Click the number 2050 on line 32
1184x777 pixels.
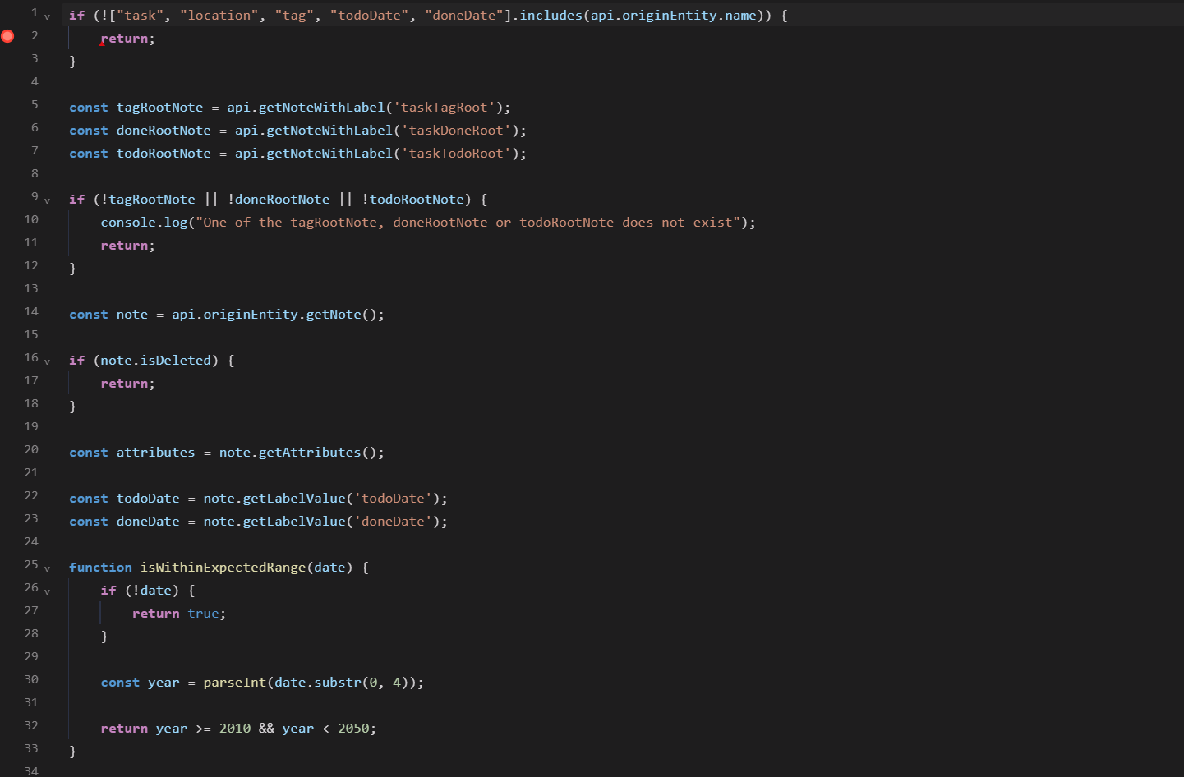(353, 729)
